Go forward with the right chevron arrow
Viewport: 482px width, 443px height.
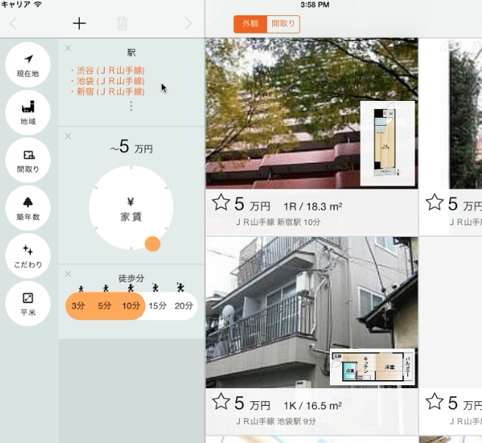189,23
